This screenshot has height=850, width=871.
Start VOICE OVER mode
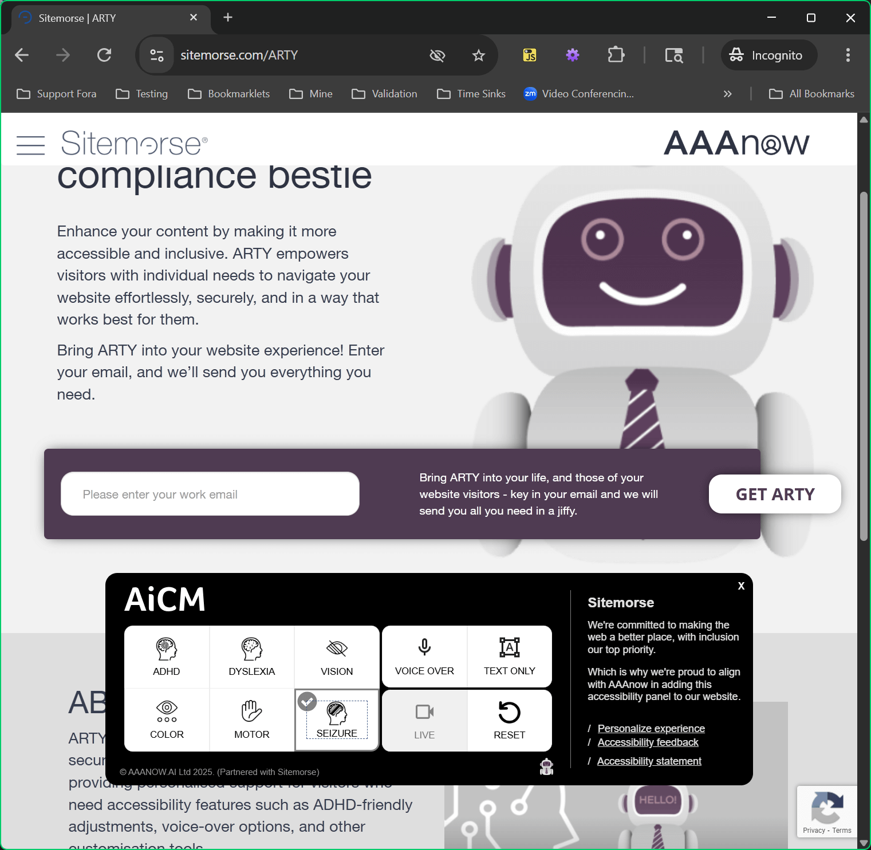424,657
